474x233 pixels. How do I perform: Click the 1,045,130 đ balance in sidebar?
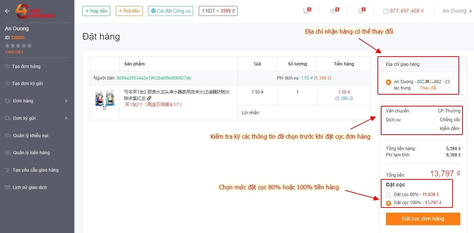[14, 52]
